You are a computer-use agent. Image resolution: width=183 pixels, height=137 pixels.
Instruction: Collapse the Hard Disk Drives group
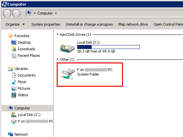[x=57, y=34]
